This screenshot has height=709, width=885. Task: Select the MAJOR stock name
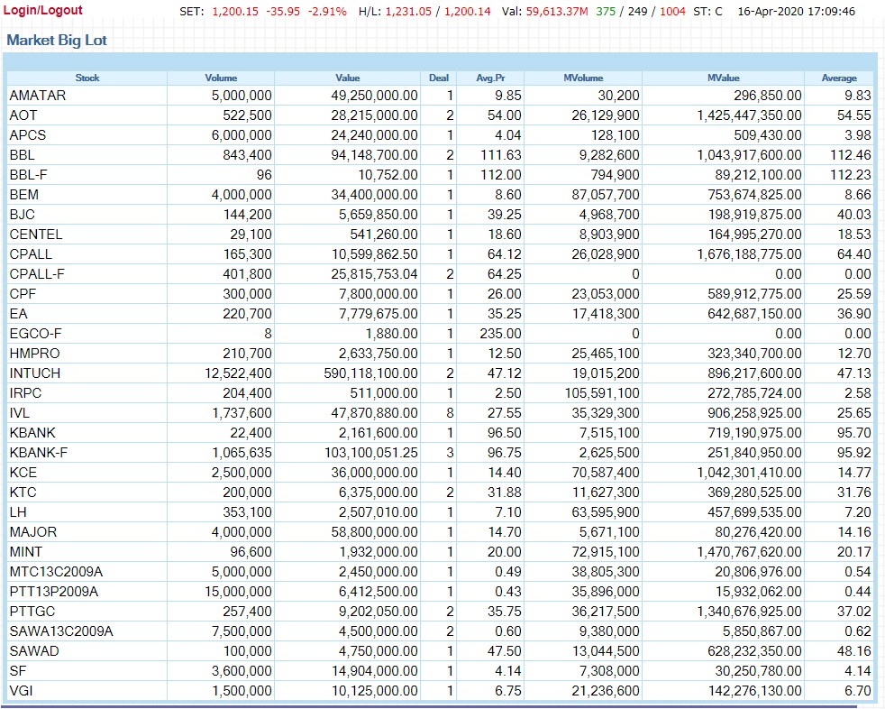(33, 532)
